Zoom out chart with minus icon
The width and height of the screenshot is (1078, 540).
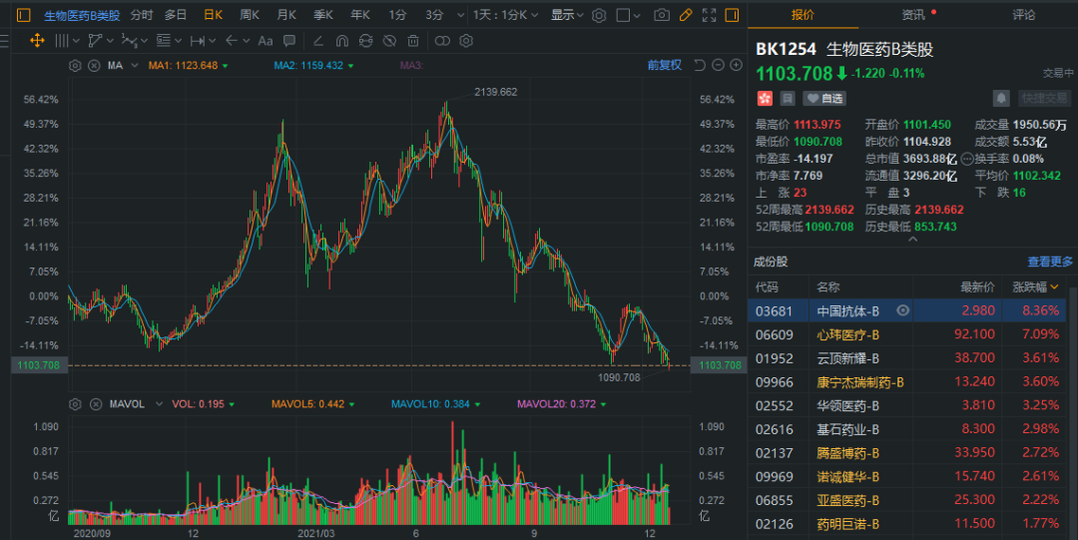[x=719, y=65]
